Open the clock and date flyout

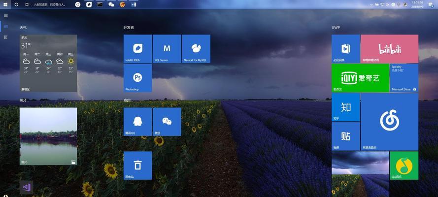[x=417, y=4]
